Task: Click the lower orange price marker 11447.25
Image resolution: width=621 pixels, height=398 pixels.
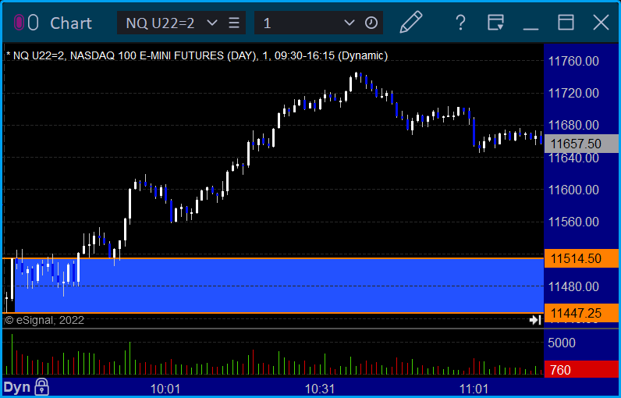Action: (x=581, y=313)
